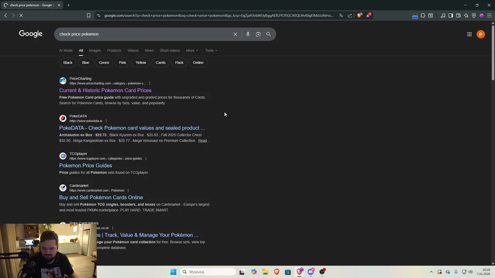The width and height of the screenshot is (495, 278).
Task: Start voice search with the microphone icon
Action: click(248, 34)
